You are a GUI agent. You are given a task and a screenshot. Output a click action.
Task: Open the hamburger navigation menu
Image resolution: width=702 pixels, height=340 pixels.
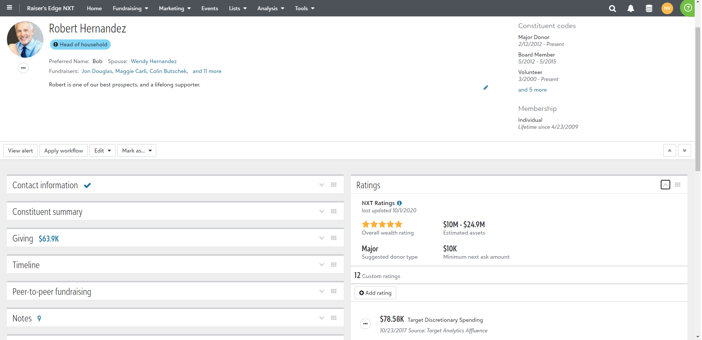pos(9,8)
